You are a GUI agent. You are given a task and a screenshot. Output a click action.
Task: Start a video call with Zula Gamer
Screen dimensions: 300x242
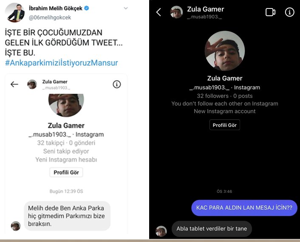click(270, 12)
